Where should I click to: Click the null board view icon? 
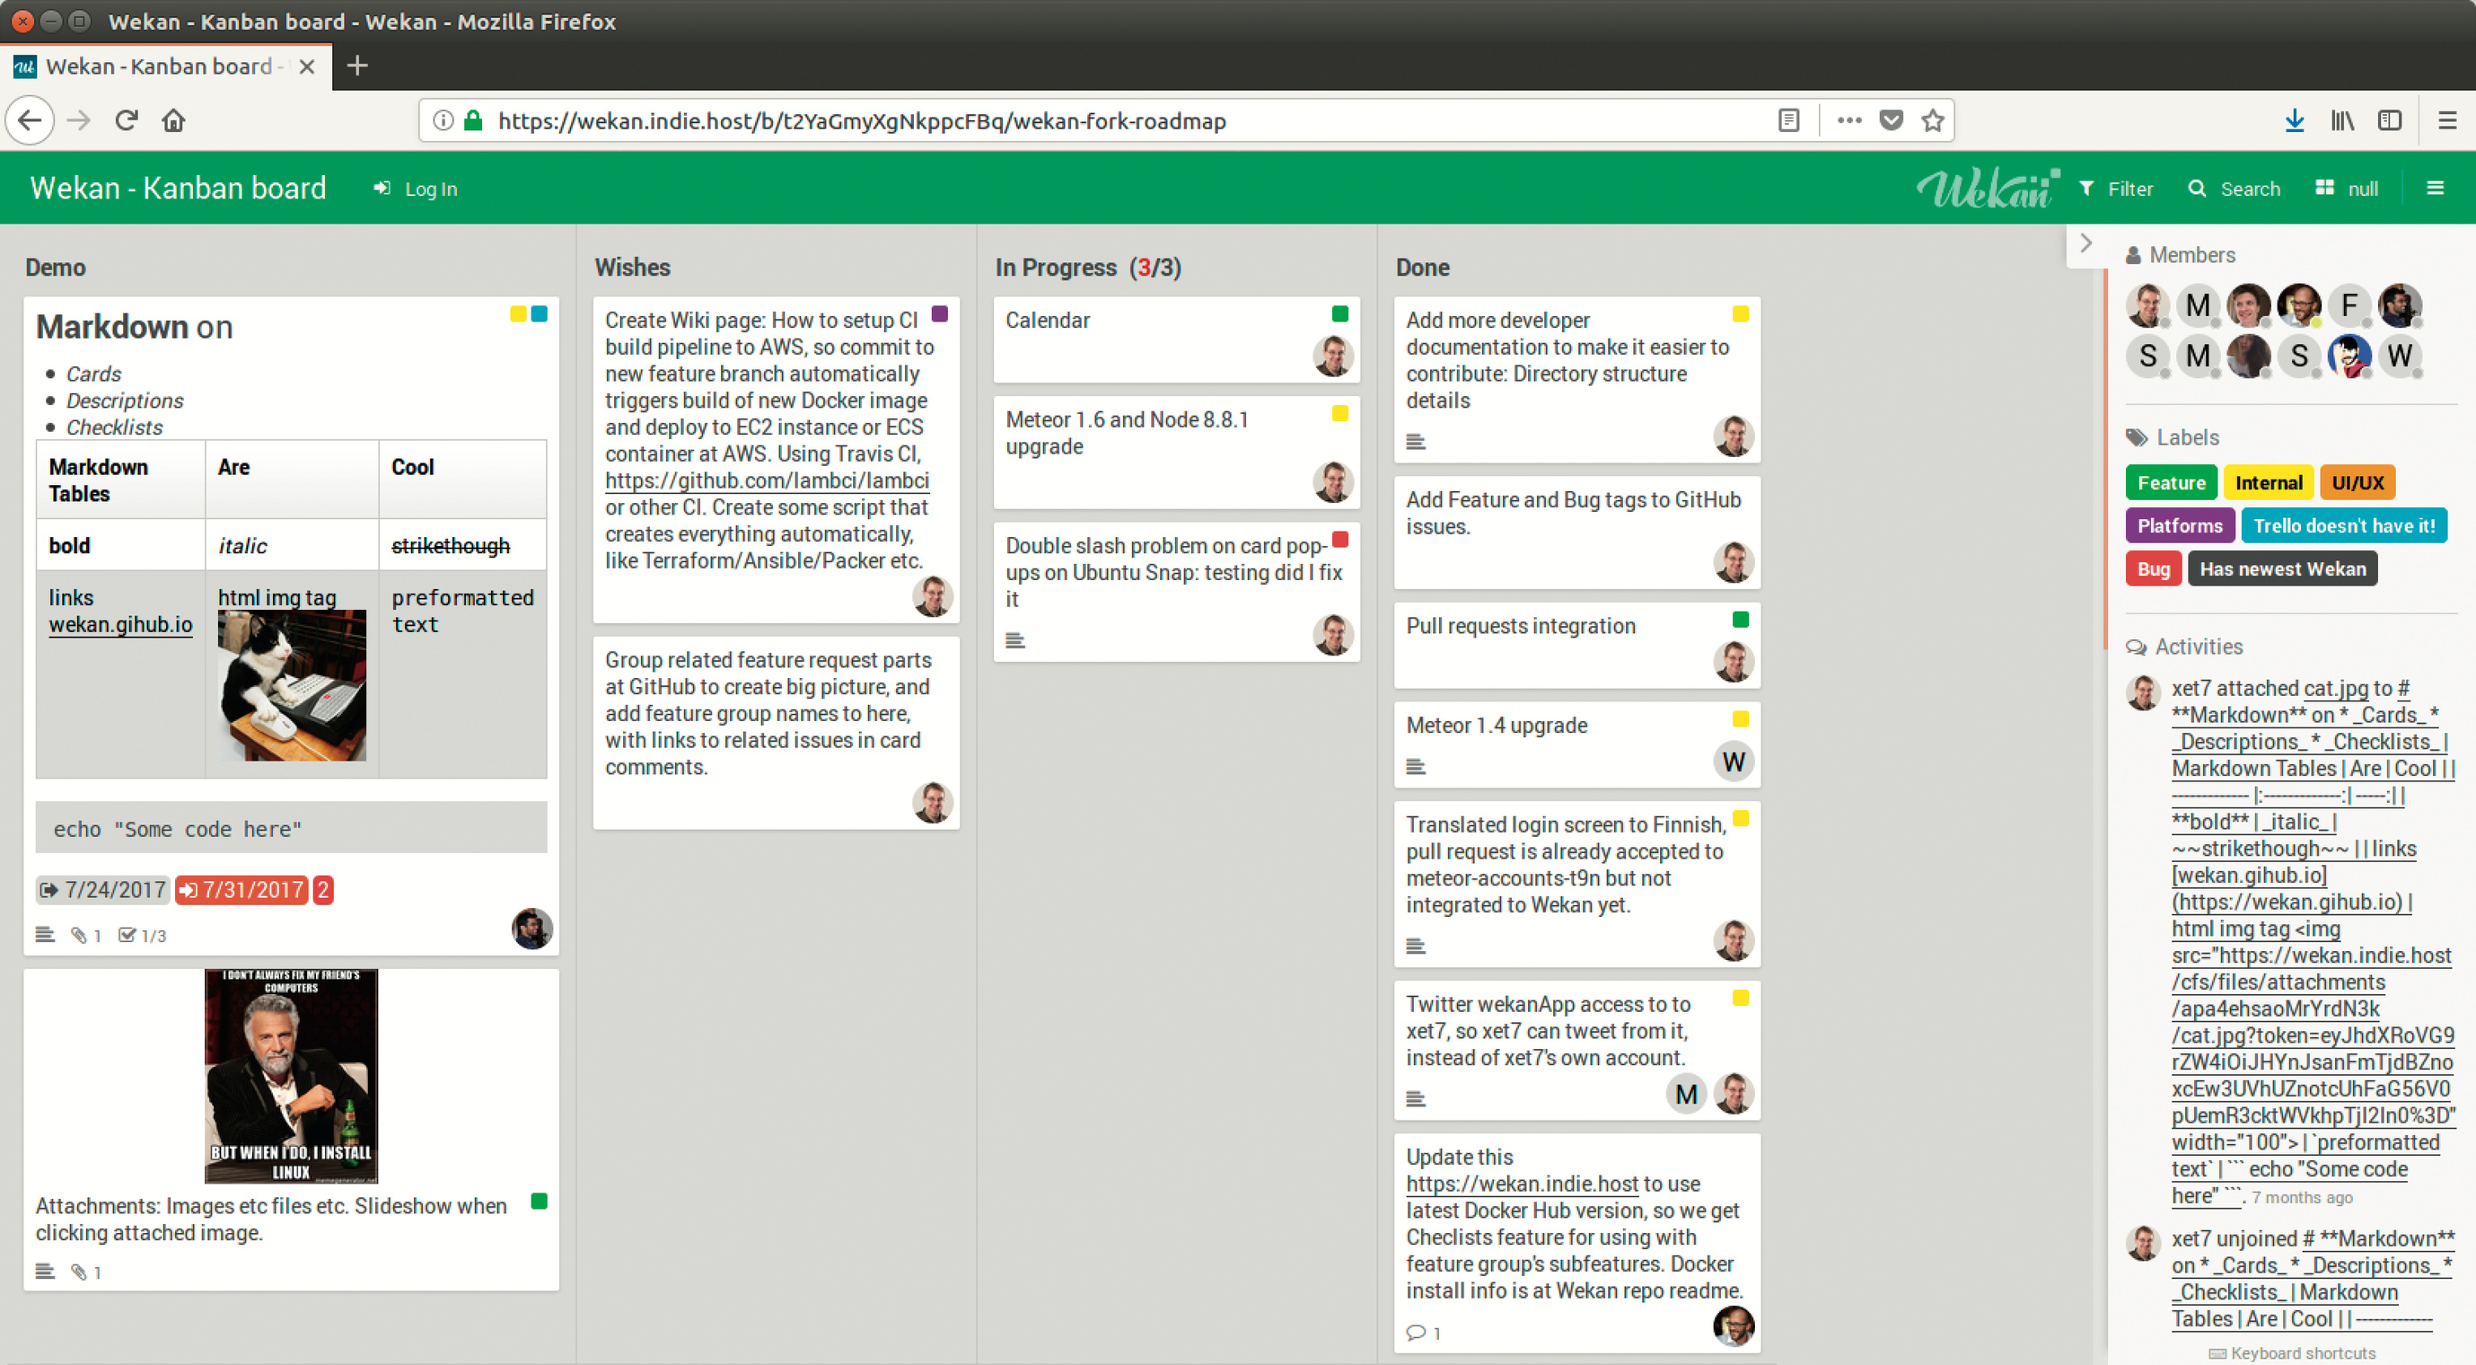pyautogui.click(x=2324, y=188)
